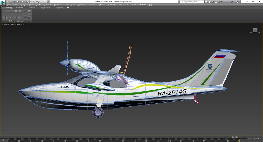Save the file with the floppy disk icon

[x=14, y=2]
